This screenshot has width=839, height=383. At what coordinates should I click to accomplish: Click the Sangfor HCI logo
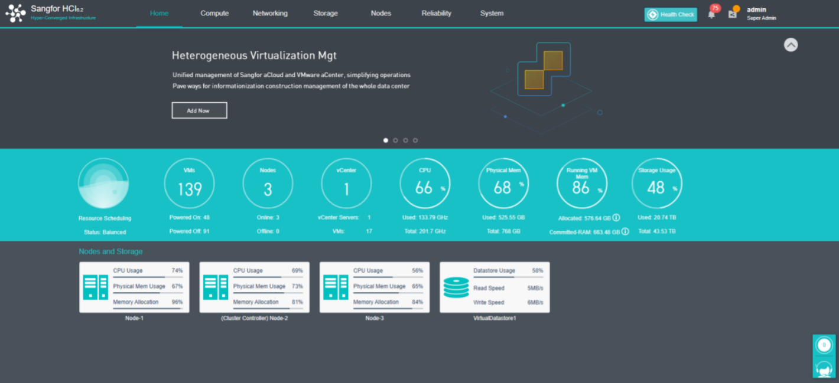click(x=16, y=14)
